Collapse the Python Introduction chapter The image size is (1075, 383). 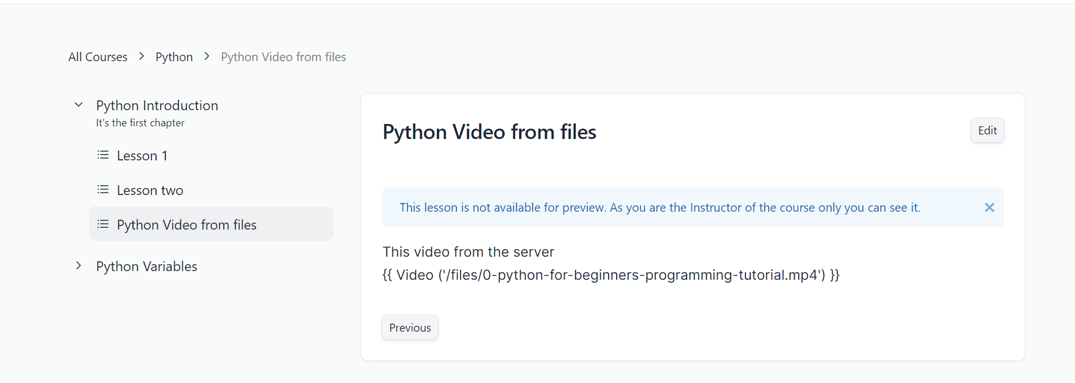tap(79, 104)
